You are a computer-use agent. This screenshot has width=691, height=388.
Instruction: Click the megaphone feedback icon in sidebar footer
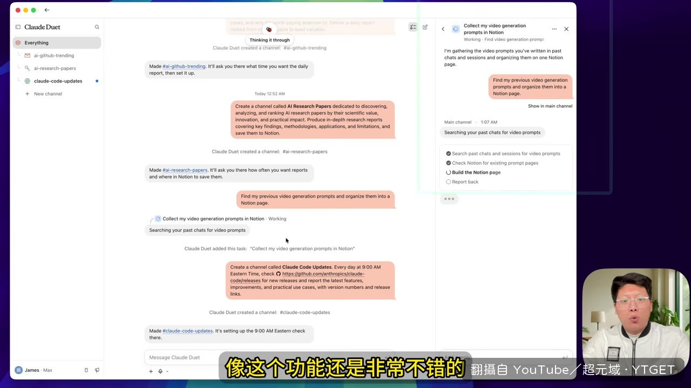(97, 370)
